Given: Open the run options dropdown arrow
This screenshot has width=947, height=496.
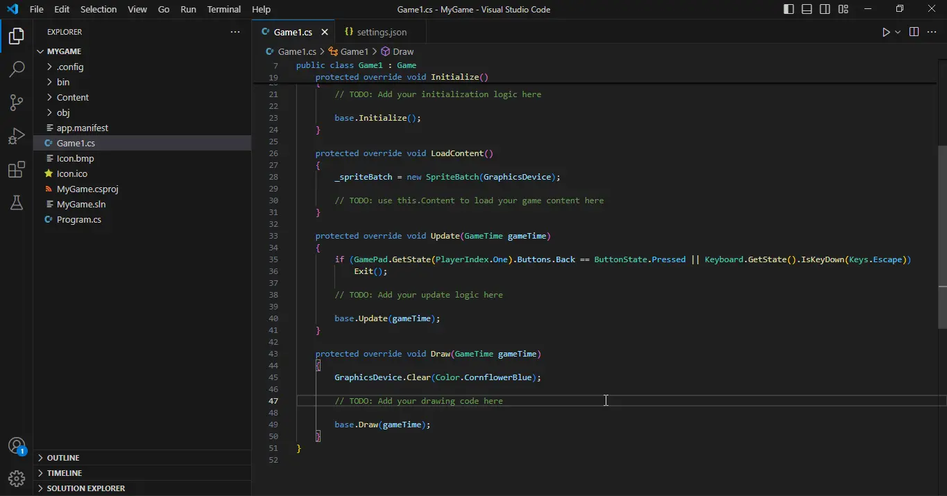Looking at the screenshot, I should 898,32.
